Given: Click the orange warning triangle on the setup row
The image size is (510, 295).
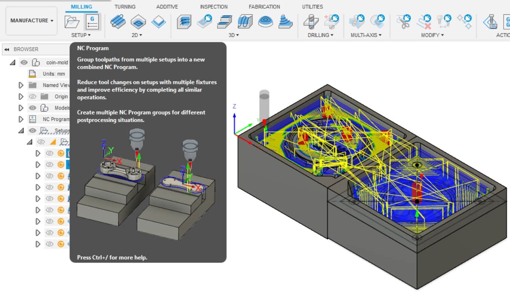Looking at the screenshot, I should [x=53, y=142].
